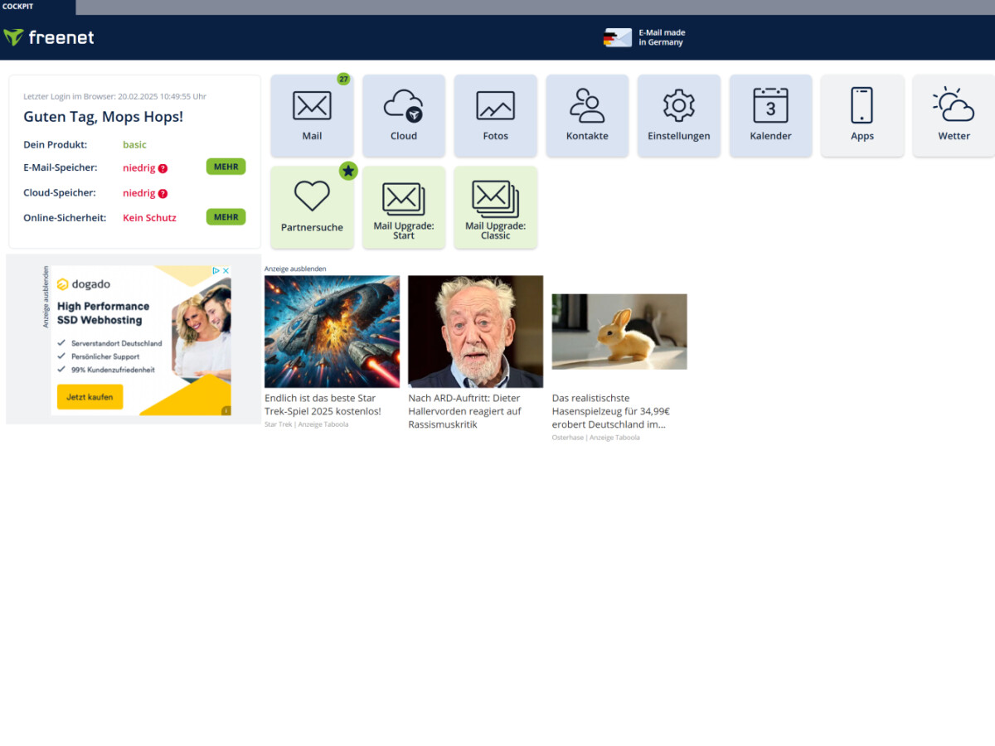This screenshot has height=746, width=995.
Task: Switch to the COCKPIT tab
Action: coord(17,7)
